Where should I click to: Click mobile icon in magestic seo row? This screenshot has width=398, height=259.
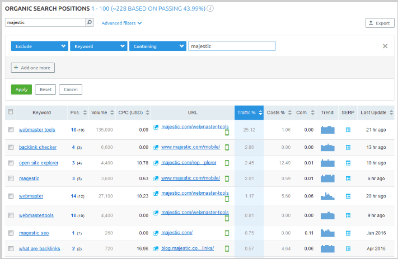[x=227, y=233]
